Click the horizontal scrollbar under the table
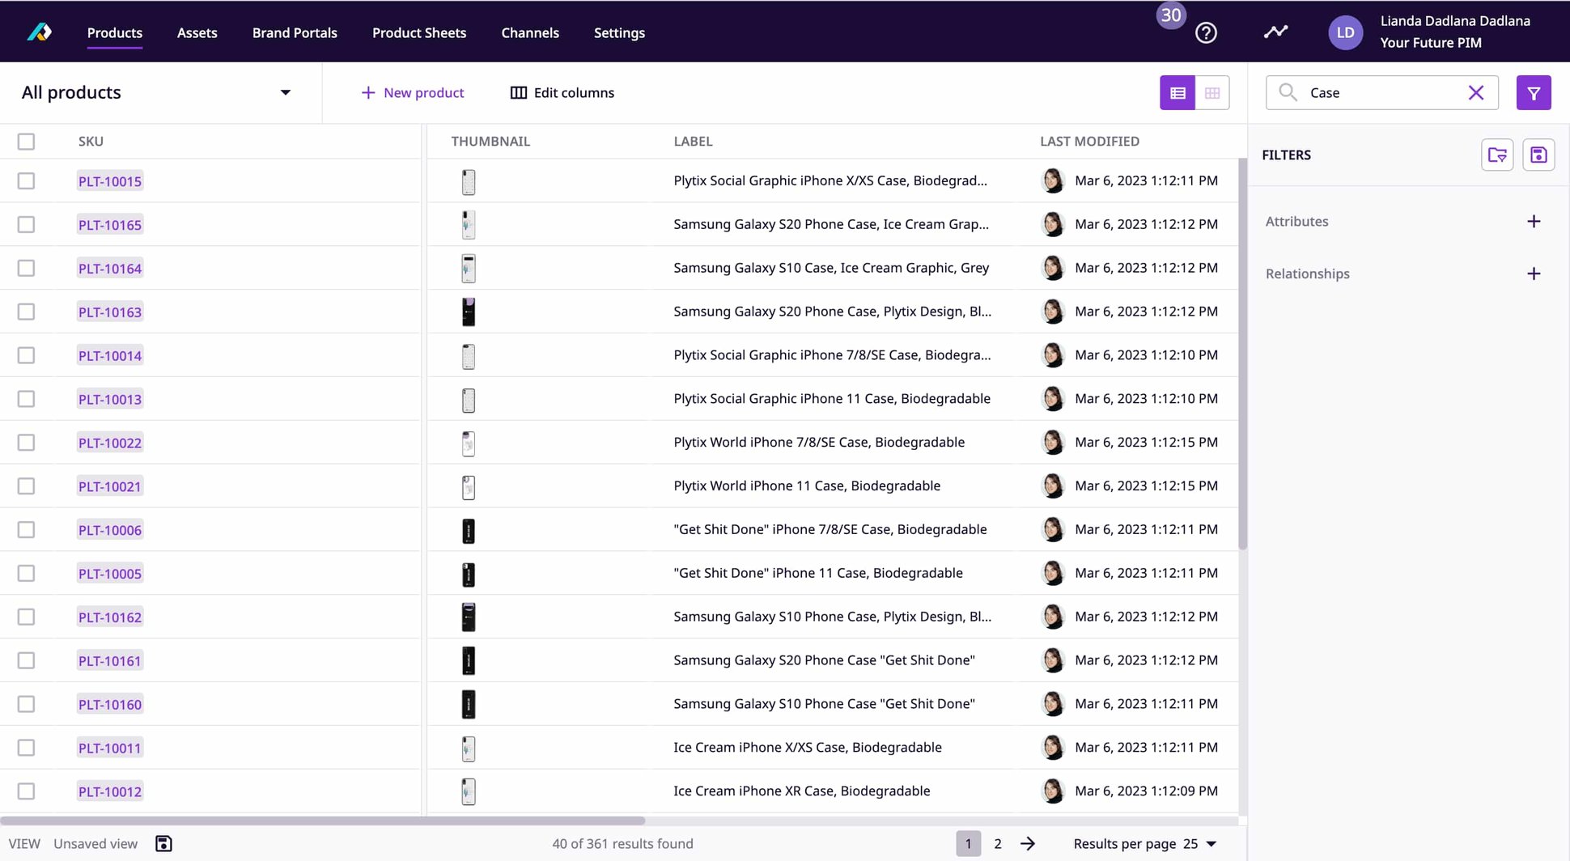 click(x=324, y=820)
